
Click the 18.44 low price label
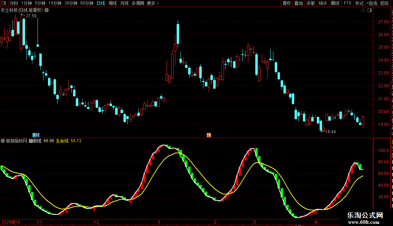pos(330,132)
